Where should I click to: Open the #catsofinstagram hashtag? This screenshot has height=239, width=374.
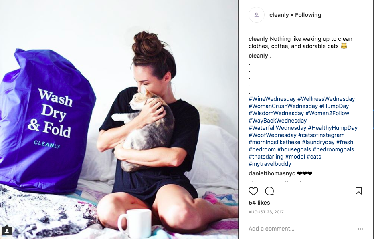click(x=321, y=135)
